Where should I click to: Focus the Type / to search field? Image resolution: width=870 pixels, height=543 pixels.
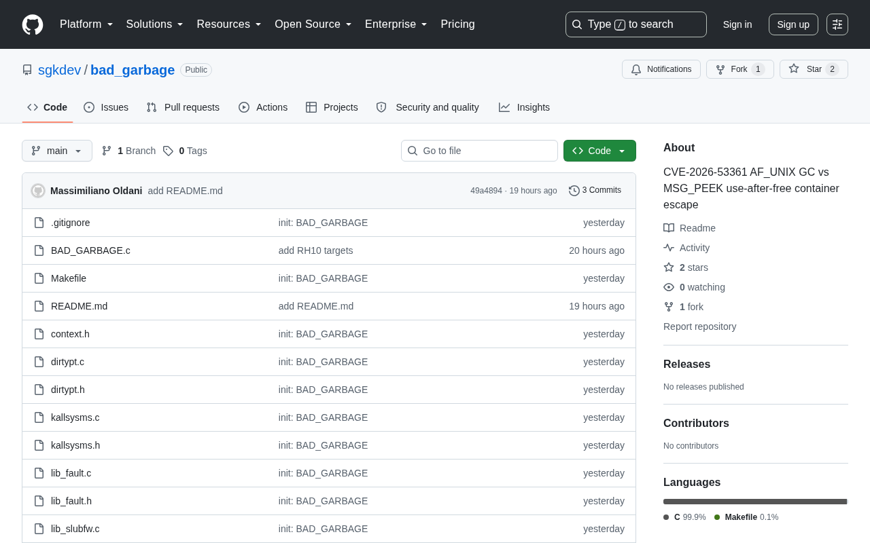636,24
